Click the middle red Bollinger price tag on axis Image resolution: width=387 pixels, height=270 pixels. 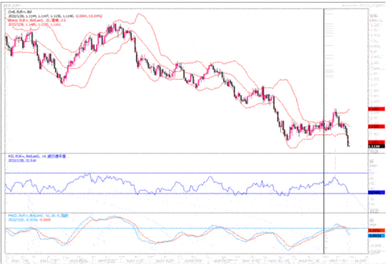(375, 126)
